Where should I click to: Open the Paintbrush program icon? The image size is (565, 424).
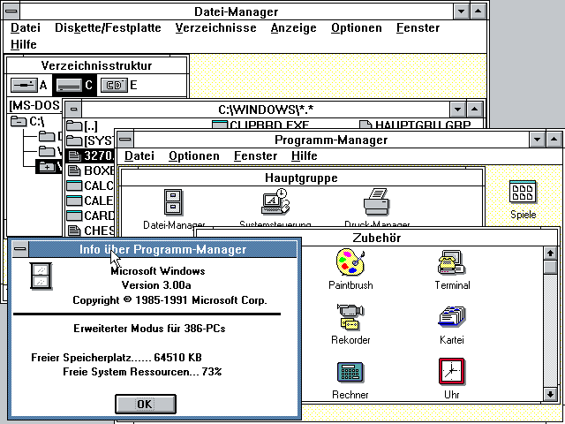point(350,264)
